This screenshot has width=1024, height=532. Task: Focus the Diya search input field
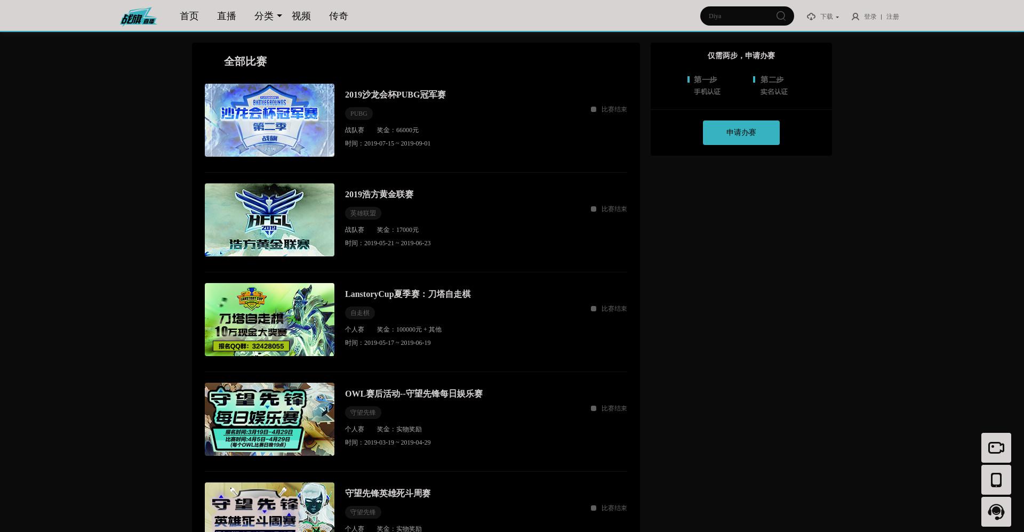pyautogui.click(x=739, y=16)
